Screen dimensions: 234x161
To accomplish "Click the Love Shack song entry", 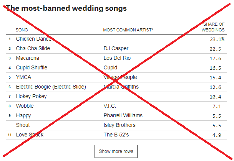I will click(x=30, y=135).
